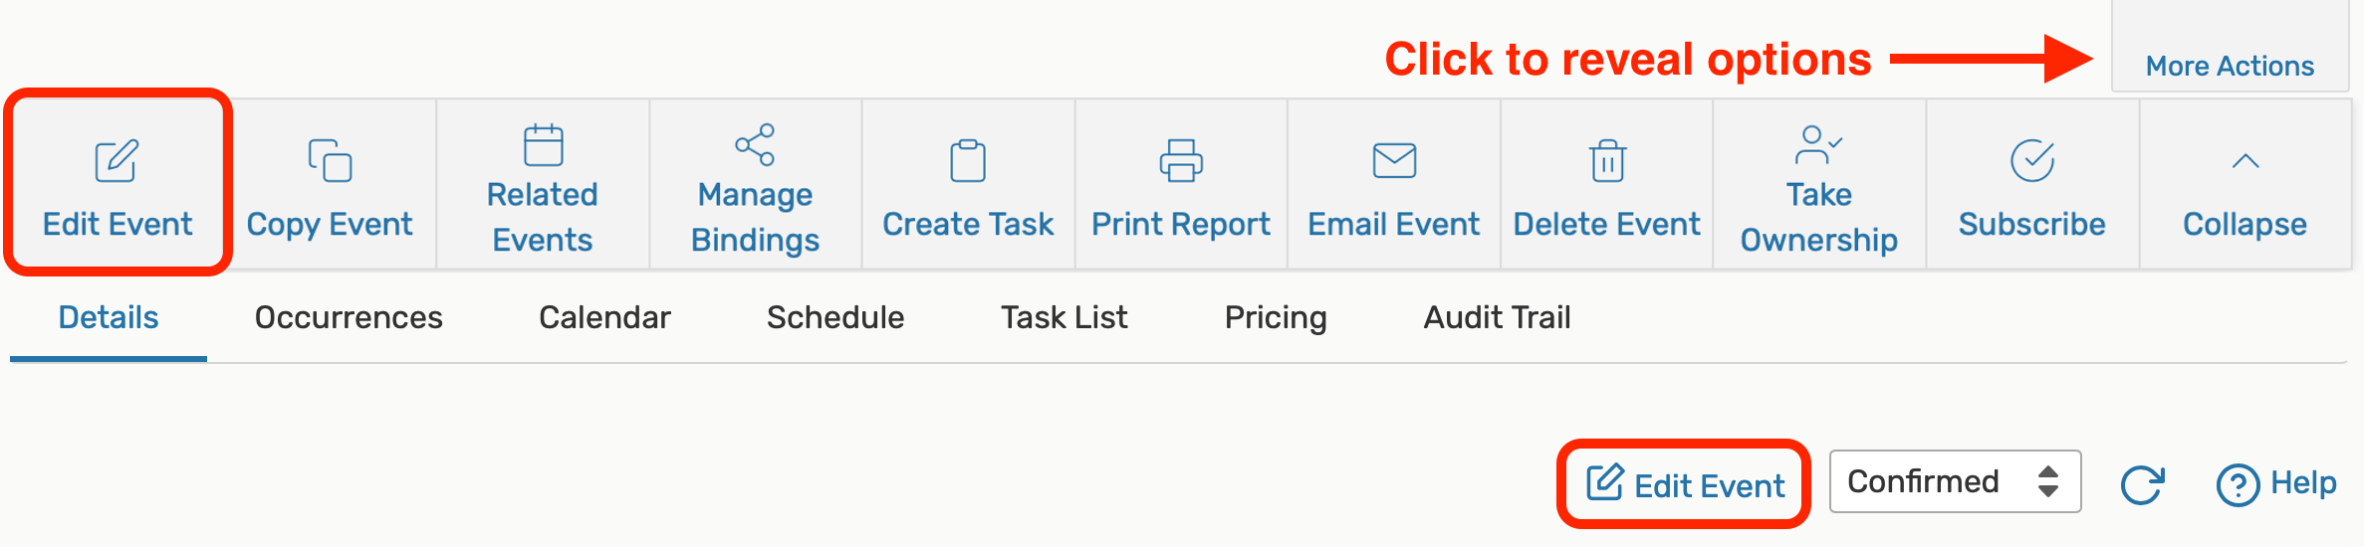
Task: Click the Take Ownership person icon
Action: click(1818, 145)
